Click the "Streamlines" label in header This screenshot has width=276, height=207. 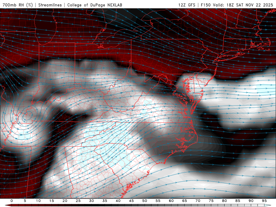(50, 5)
